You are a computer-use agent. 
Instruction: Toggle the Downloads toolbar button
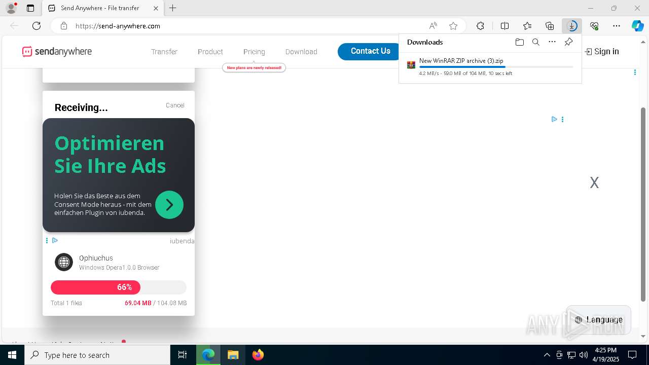[x=572, y=26]
